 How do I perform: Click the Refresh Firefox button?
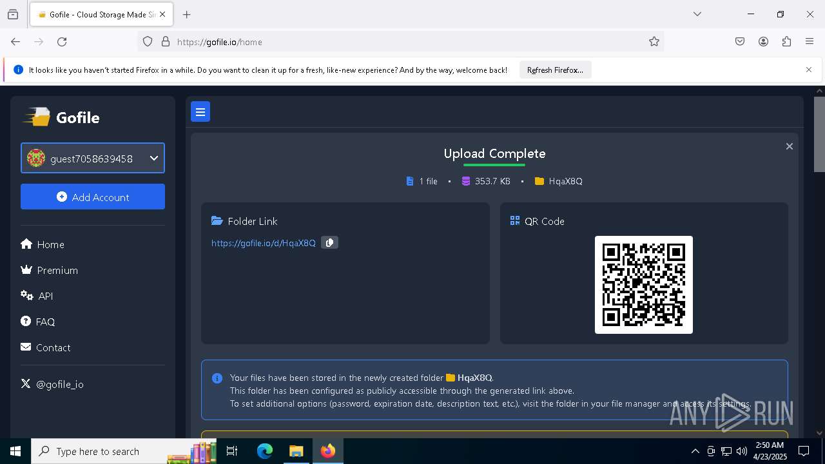click(x=555, y=70)
